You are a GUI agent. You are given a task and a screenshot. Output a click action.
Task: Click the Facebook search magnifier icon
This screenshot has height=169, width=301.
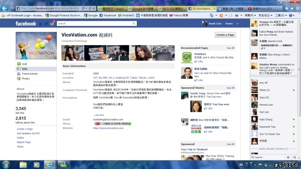point(134,23)
